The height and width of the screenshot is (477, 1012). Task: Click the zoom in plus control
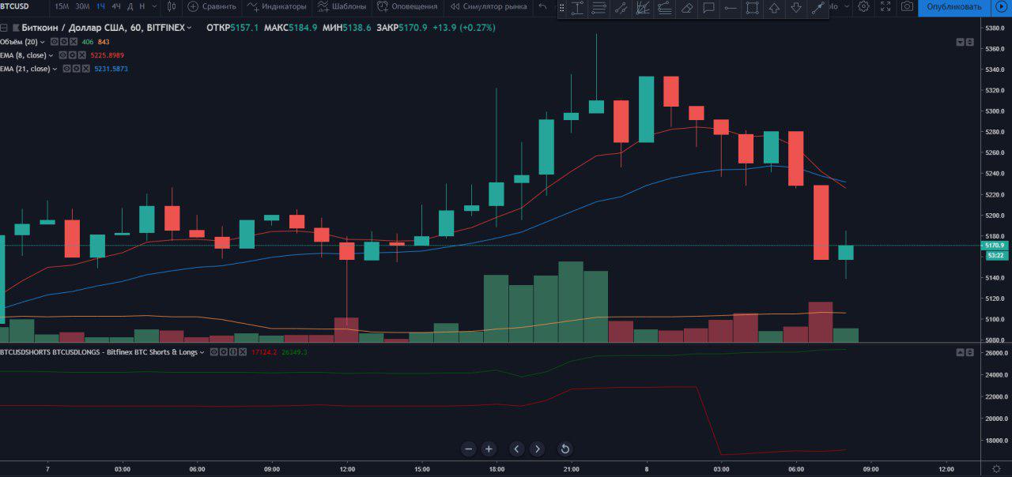click(489, 449)
